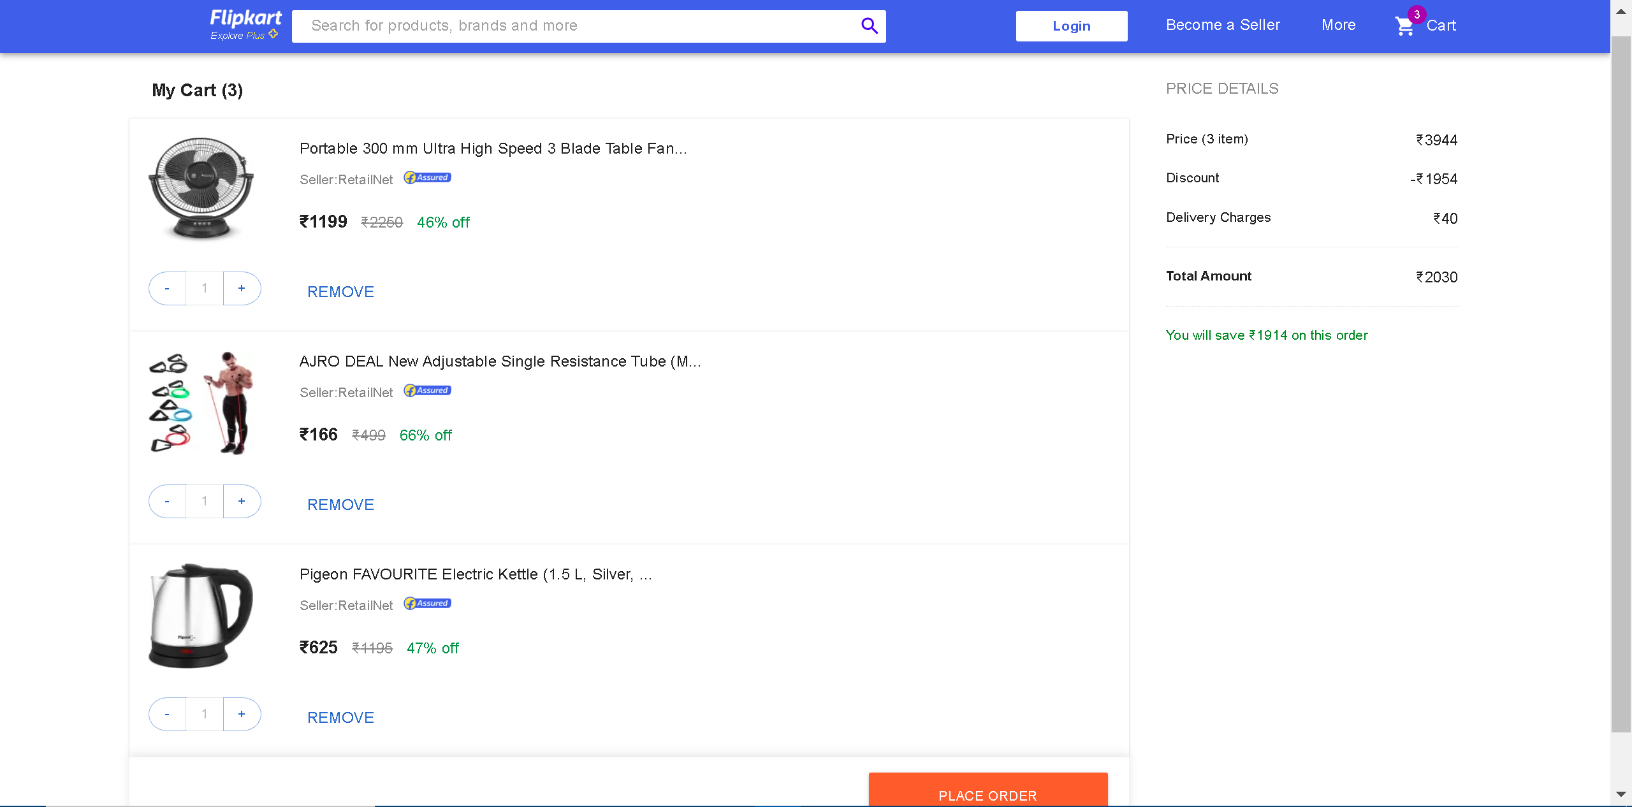Decrease Resistance Tube quantity
This screenshot has height=807, width=1632.
point(167,502)
